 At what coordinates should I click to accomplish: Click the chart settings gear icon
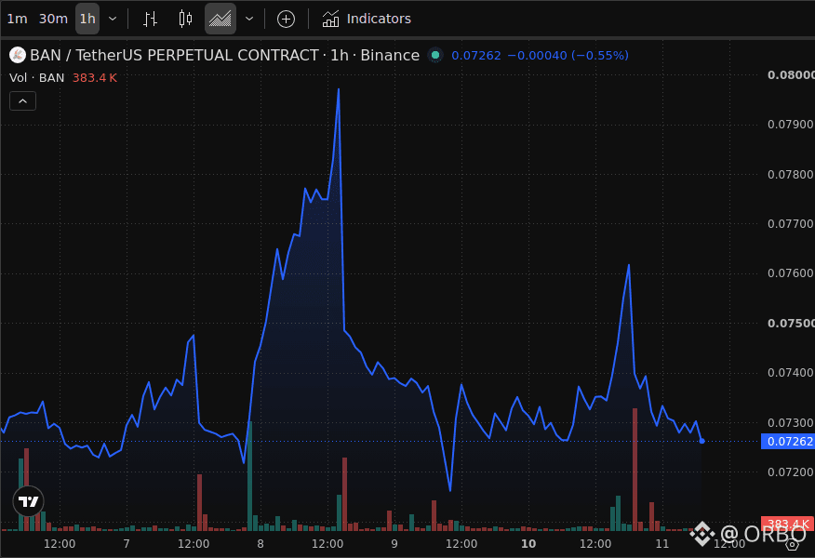(792, 545)
